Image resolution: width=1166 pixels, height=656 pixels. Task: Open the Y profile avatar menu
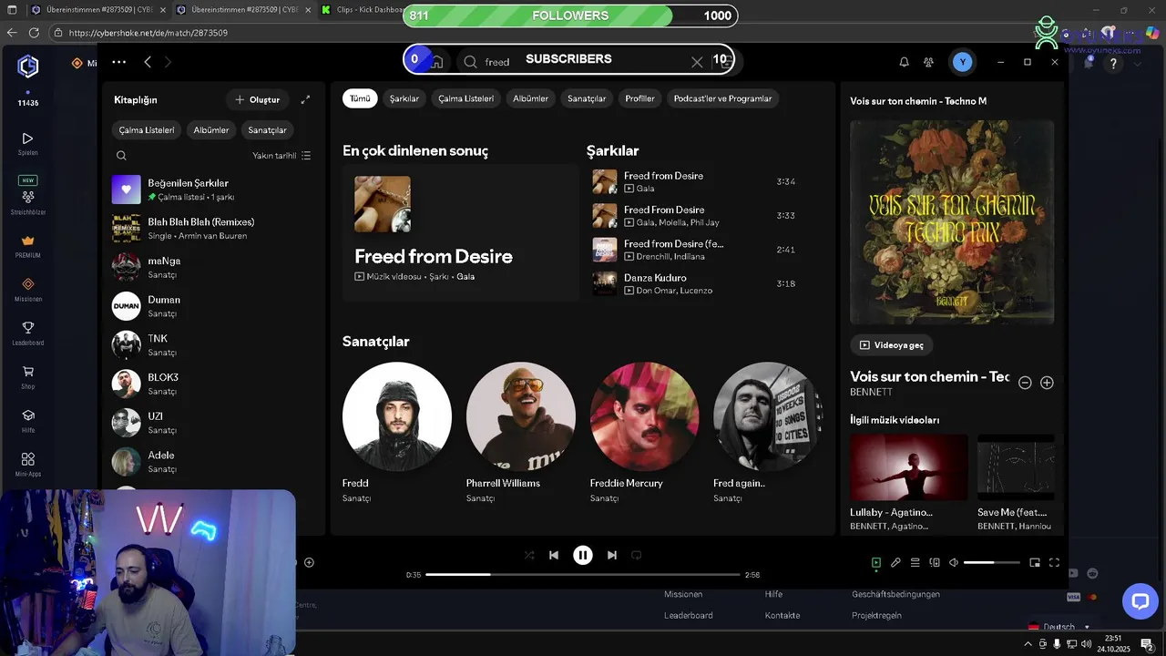pos(962,62)
